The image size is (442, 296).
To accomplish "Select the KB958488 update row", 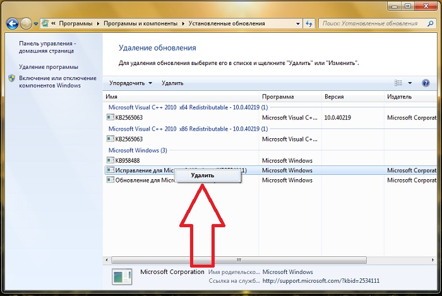I will tap(271, 160).
